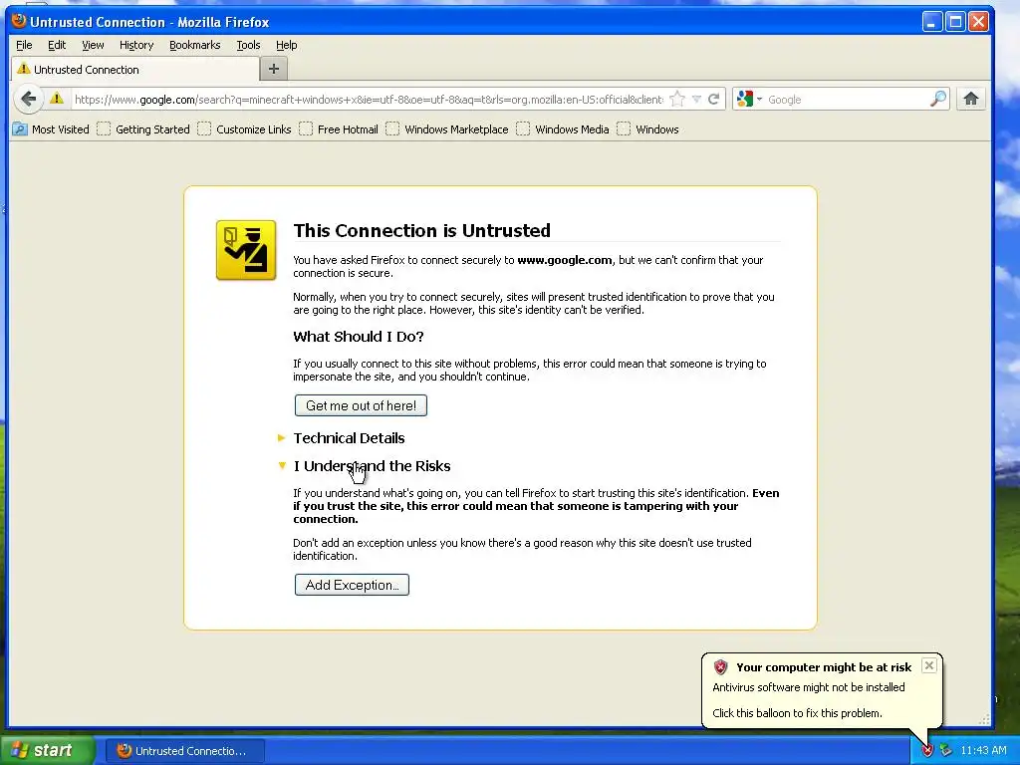
Task: Click the warning icon on the tab
Action: (24, 69)
